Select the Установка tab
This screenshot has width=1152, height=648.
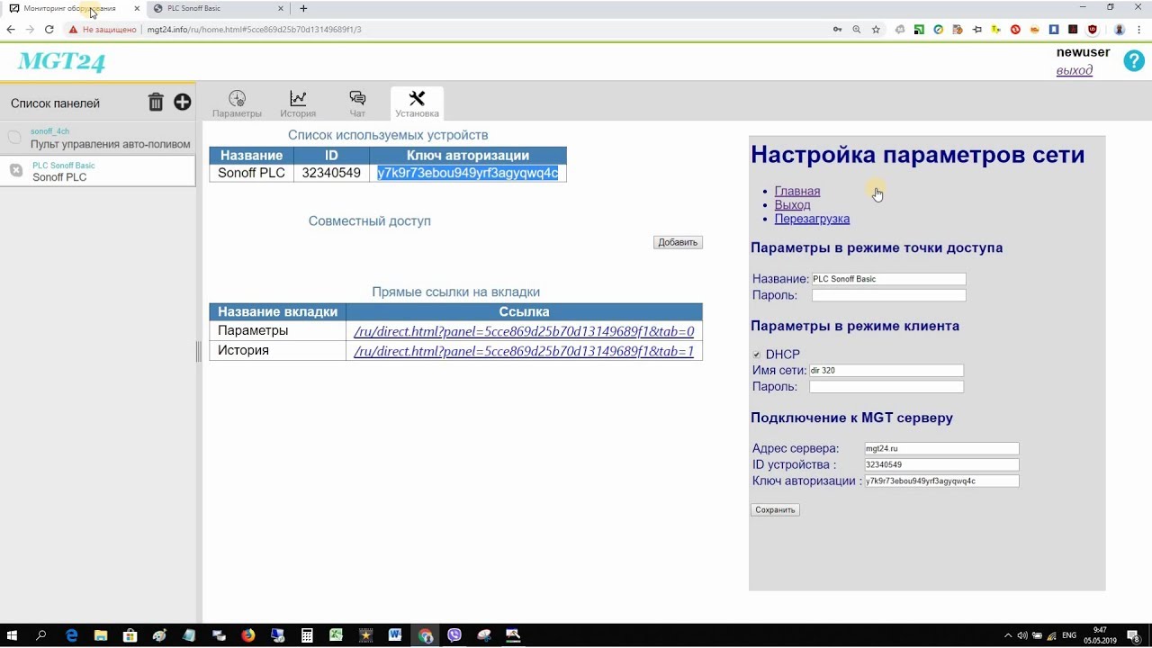coord(417,104)
